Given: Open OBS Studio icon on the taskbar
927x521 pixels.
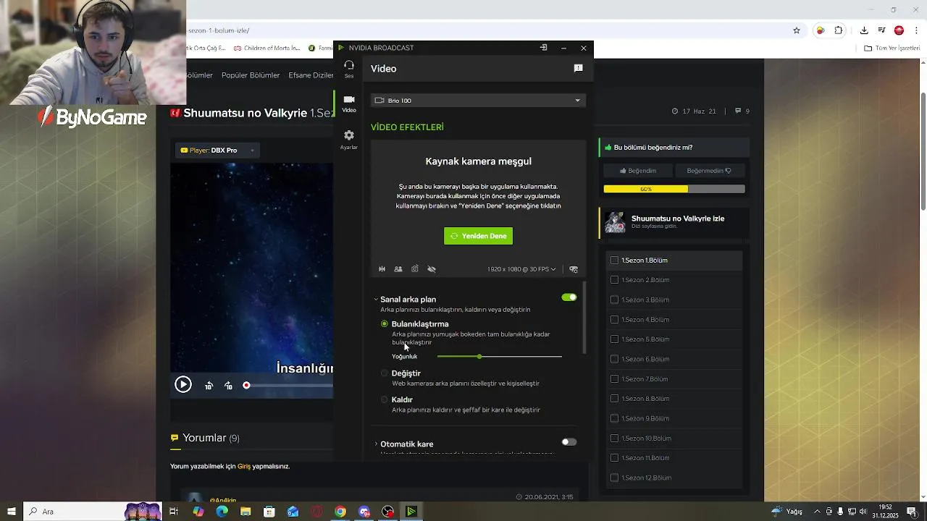Looking at the screenshot, I should coord(388,512).
